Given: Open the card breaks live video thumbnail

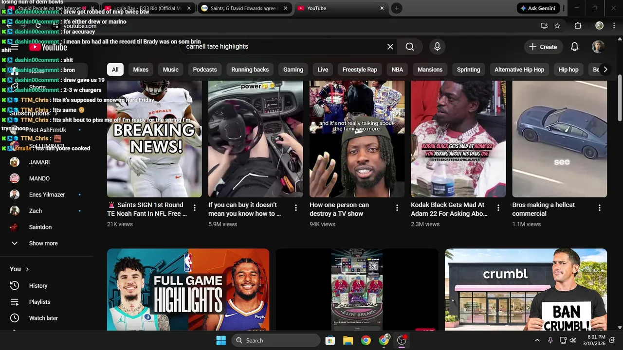Looking at the screenshot, I should 357,290.
